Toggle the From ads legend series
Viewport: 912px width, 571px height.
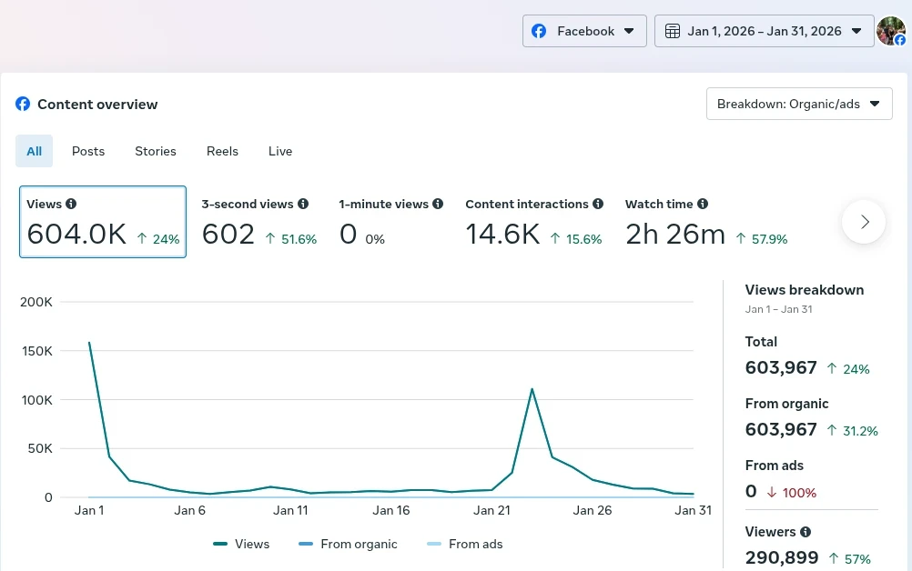click(464, 545)
